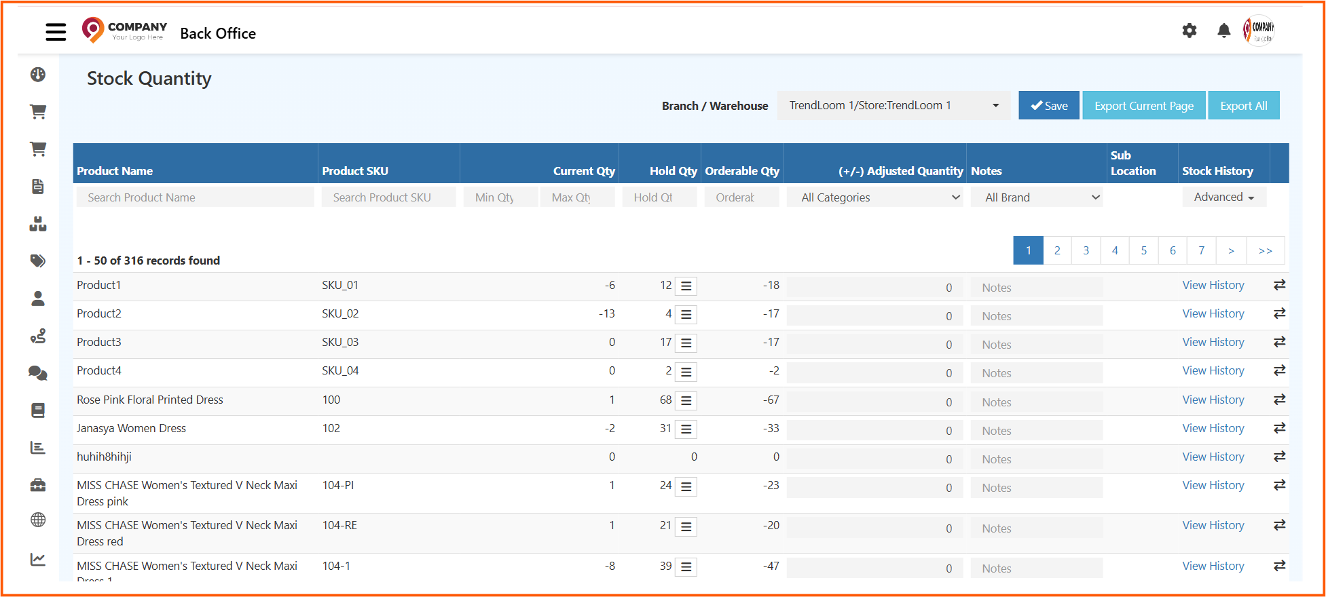Select page 1 in pagination
Viewport: 1326px width, 597px height.
point(1028,250)
